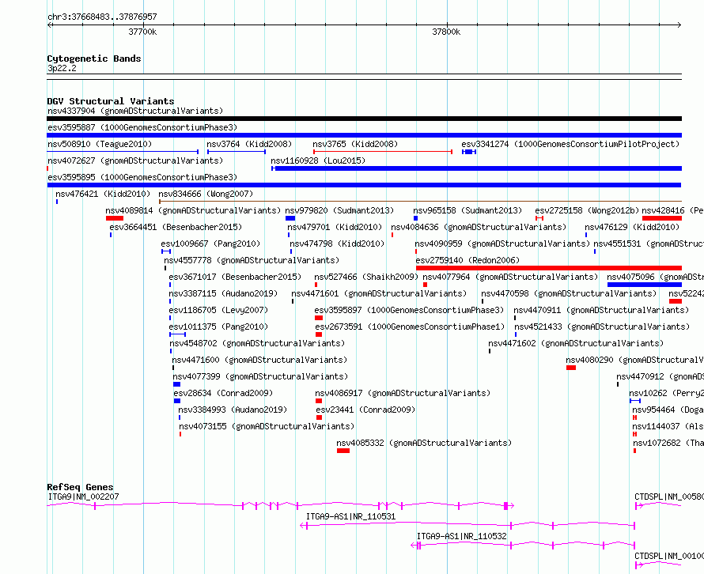Select nsv4073155 gnomAD label
The width and height of the screenshot is (704, 574).
(x=267, y=426)
